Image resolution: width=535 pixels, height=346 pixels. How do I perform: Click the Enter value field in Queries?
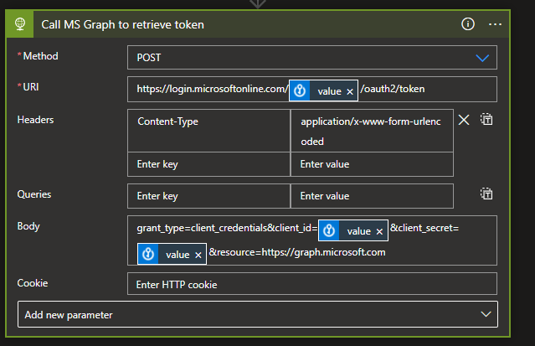pos(372,196)
